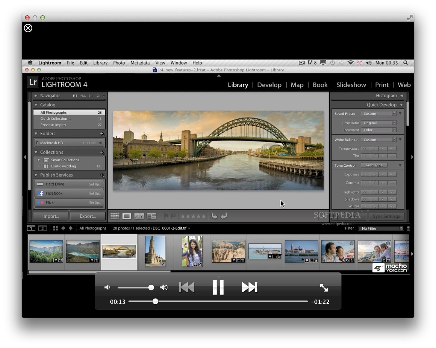Open second window button 2 in filmstrip
Screen dimensions: 436x348
pyautogui.click(x=42, y=228)
